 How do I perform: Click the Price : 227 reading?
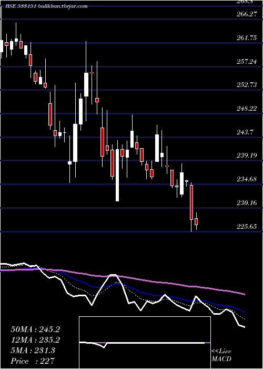tap(33, 361)
